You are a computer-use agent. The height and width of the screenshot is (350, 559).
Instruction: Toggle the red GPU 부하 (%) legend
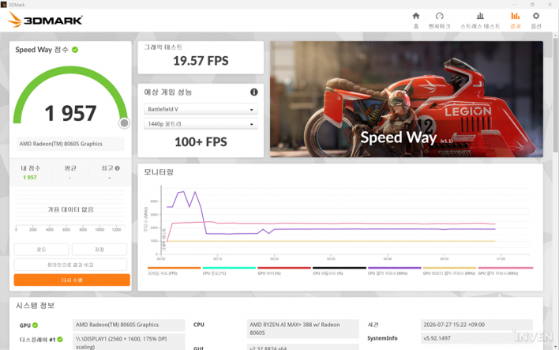(284, 271)
